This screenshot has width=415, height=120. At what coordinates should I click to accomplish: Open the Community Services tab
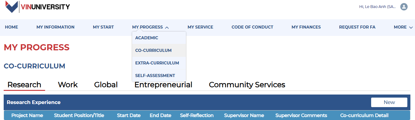tap(247, 85)
